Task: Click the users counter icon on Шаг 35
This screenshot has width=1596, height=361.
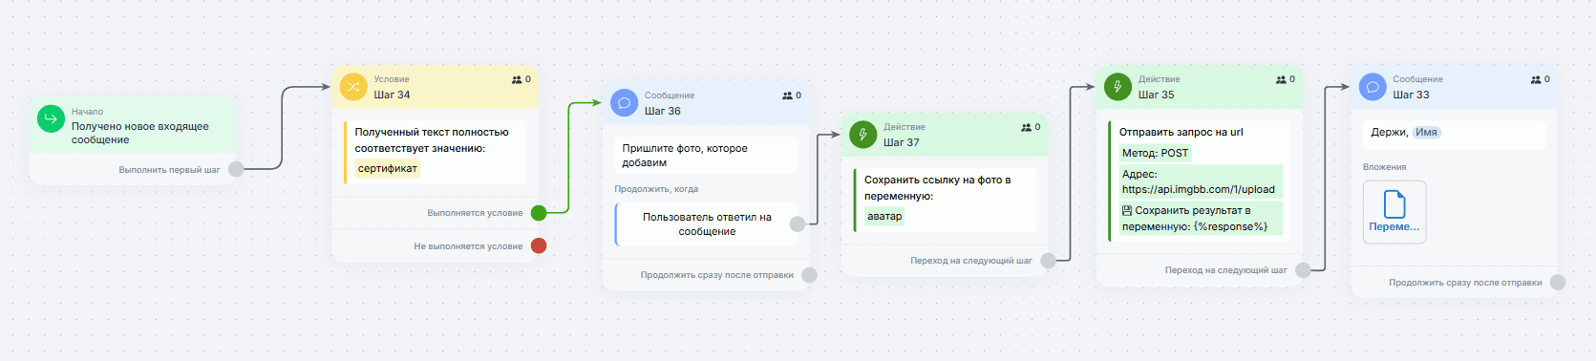Action: [x=1281, y=79]
